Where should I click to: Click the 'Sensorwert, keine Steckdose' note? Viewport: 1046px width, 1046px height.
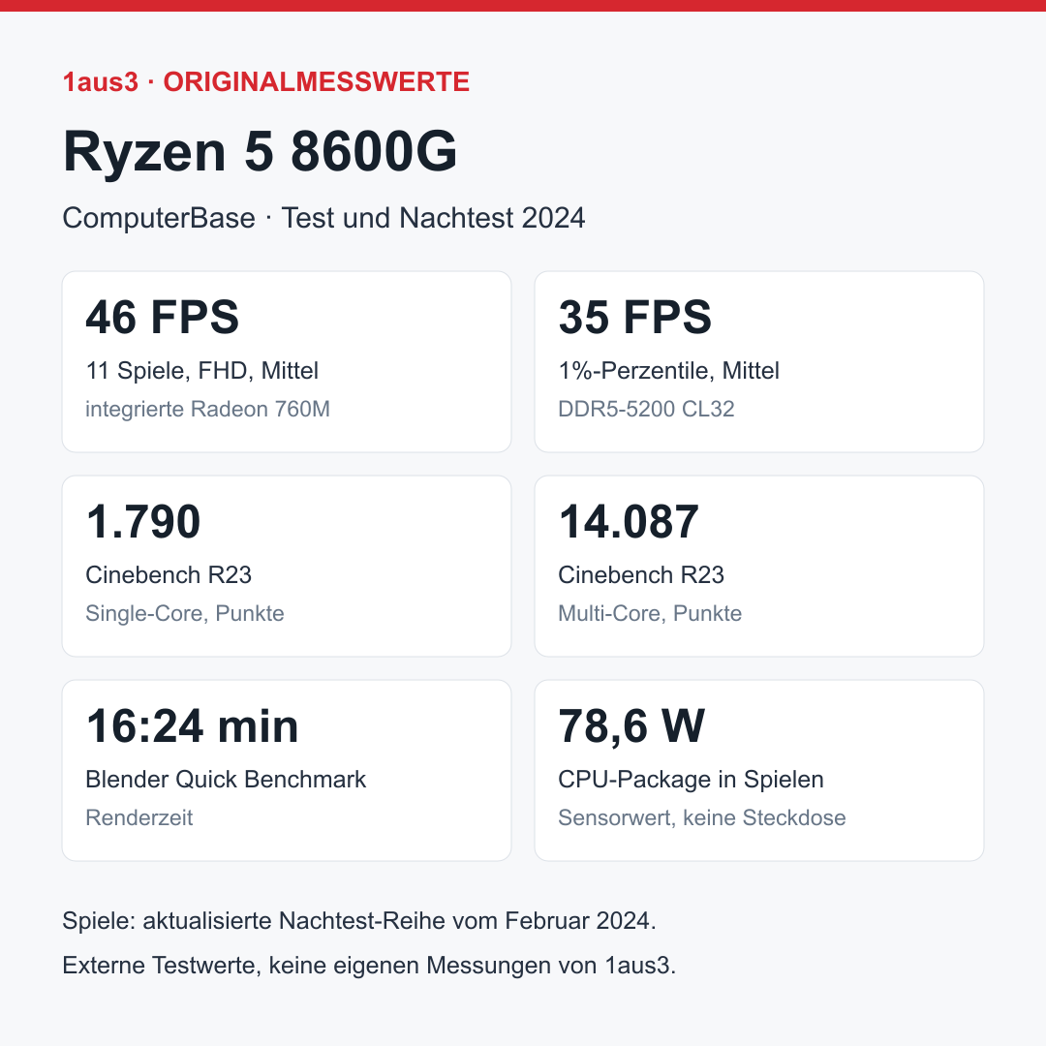(x=702, y=817)
